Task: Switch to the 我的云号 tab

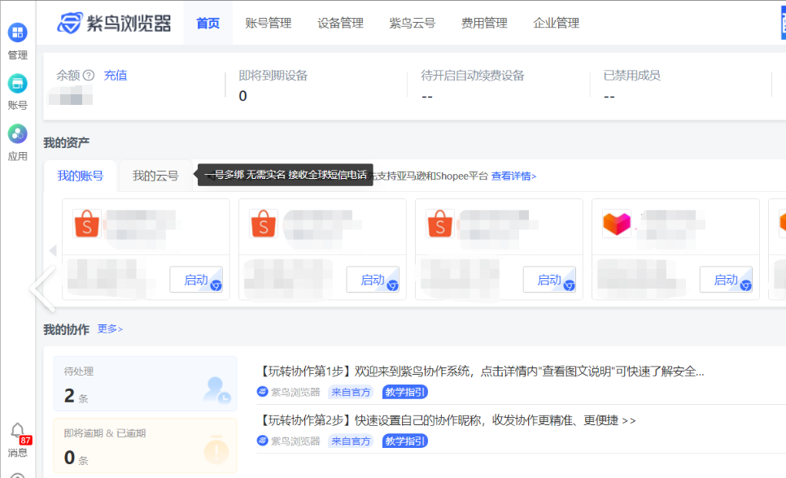Action: pos(155,176)
